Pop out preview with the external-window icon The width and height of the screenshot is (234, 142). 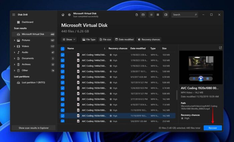pos(220,48)
